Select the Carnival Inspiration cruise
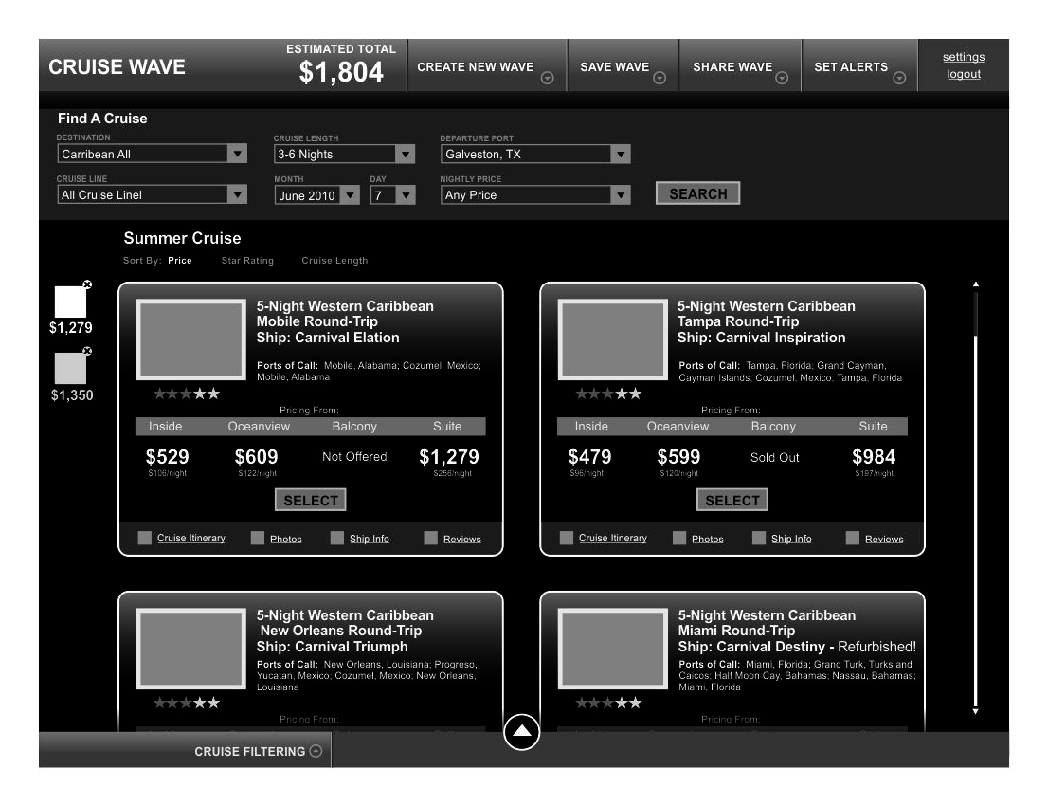The image size is (1048, 806). tap(732, 500)
